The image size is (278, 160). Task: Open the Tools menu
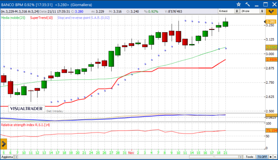point(249,157)
